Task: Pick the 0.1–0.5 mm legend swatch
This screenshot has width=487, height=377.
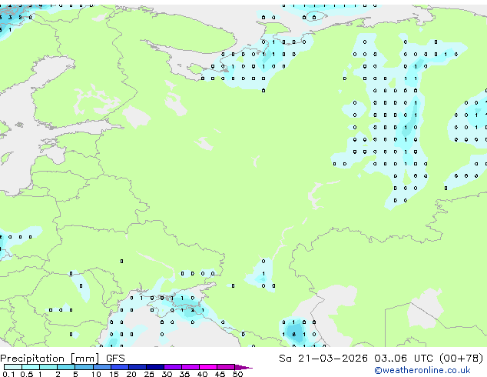Action: coord(13,367)
